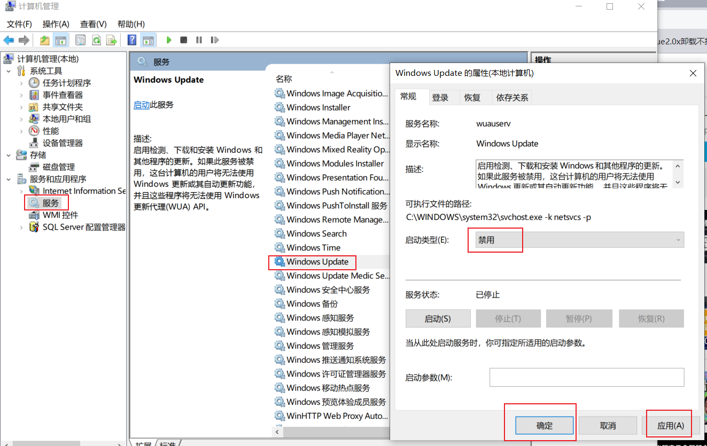Click the clock icon of 任务计划程序
Image resolution: width=707 pixels, height=446 pixels.
click(x=34, y=83)
